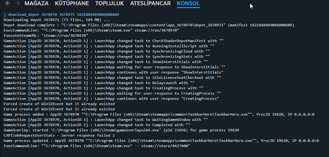The width and height of the screenshot is (329, 157).
Task: Click the RunningInstallScript log line
Action: pos(109,46)
